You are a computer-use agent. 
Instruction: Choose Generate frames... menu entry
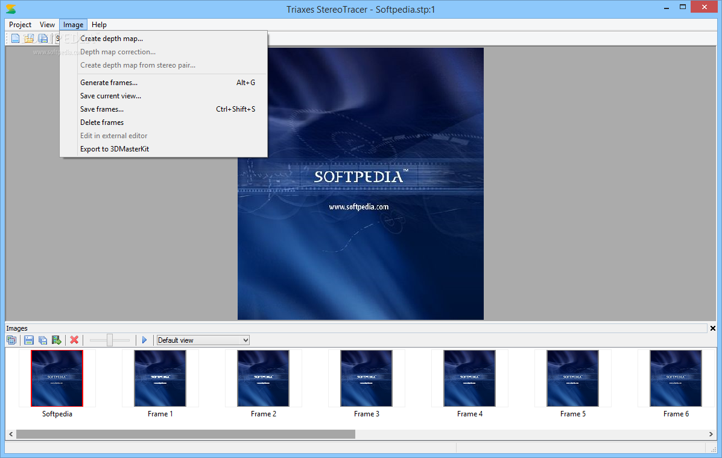tap(163, 83)
